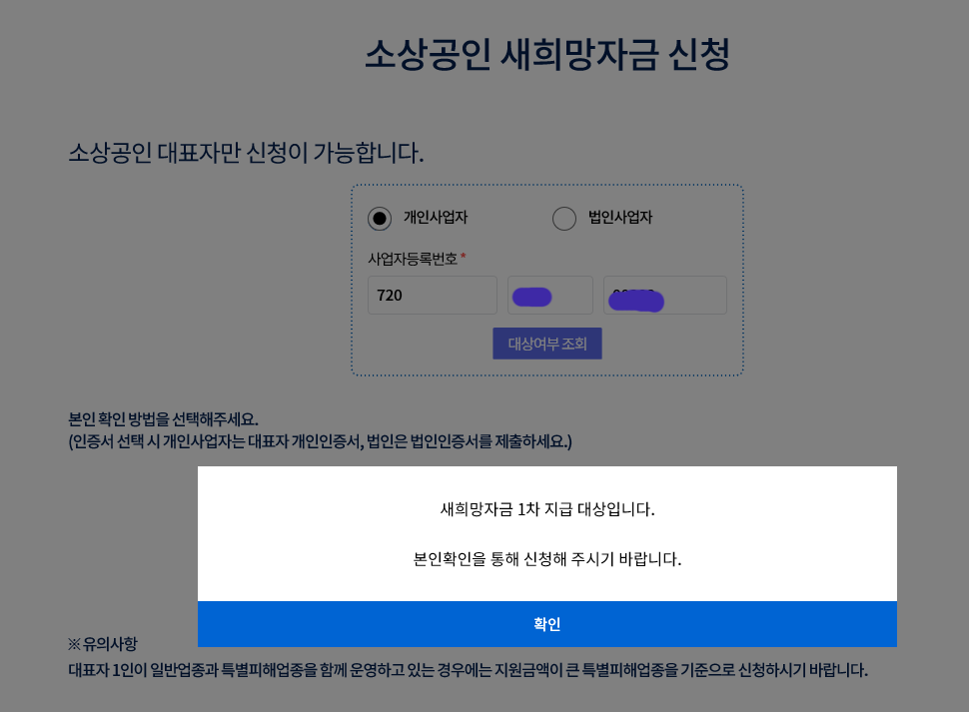
Task: Select the 법인사업자 radio button
Action: (563, 218)
